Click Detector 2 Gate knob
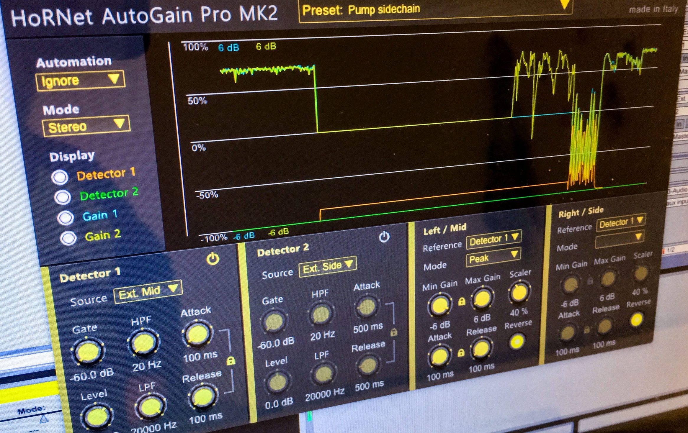 [x=274, y=321]
